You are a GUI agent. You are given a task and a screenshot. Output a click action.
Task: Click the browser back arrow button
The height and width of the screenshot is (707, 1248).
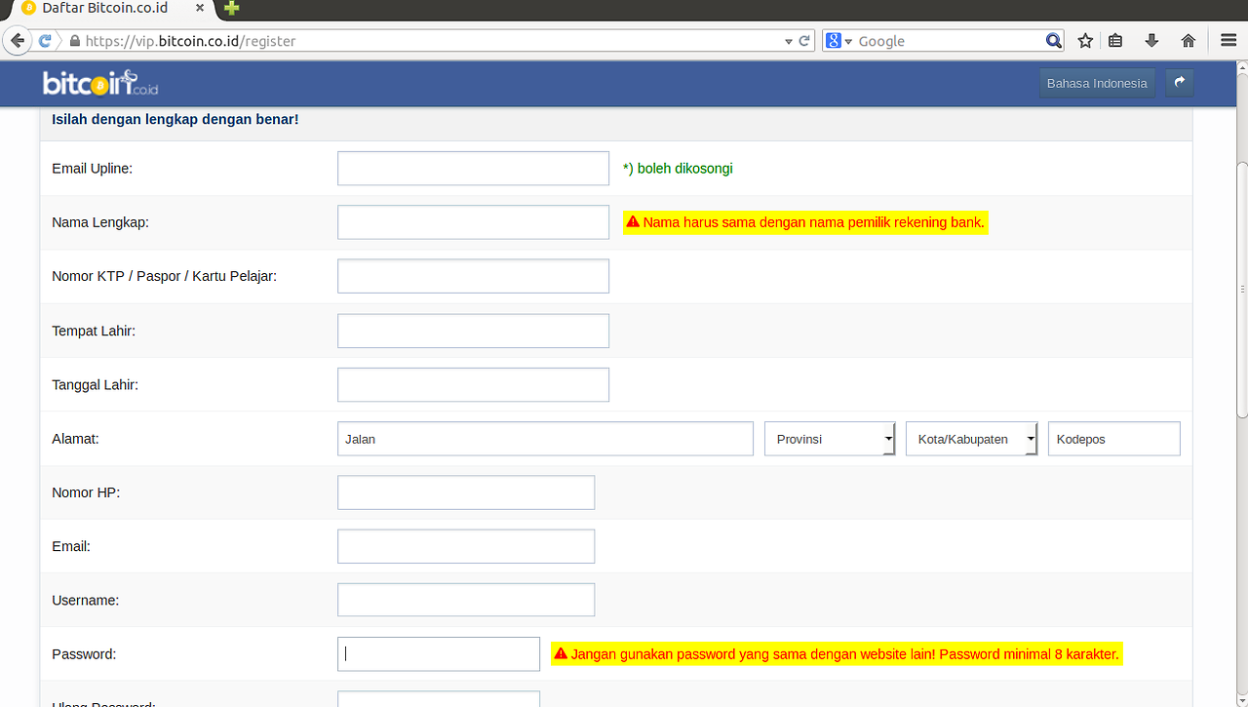click(17, 41)
